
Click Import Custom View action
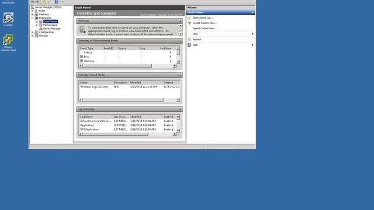coord(205,29)
